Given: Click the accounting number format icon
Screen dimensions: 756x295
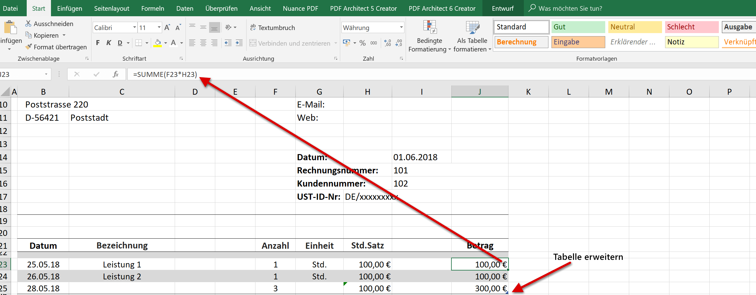Looking at the screenshot, I should pyautogui.click(x=346, y=43).
